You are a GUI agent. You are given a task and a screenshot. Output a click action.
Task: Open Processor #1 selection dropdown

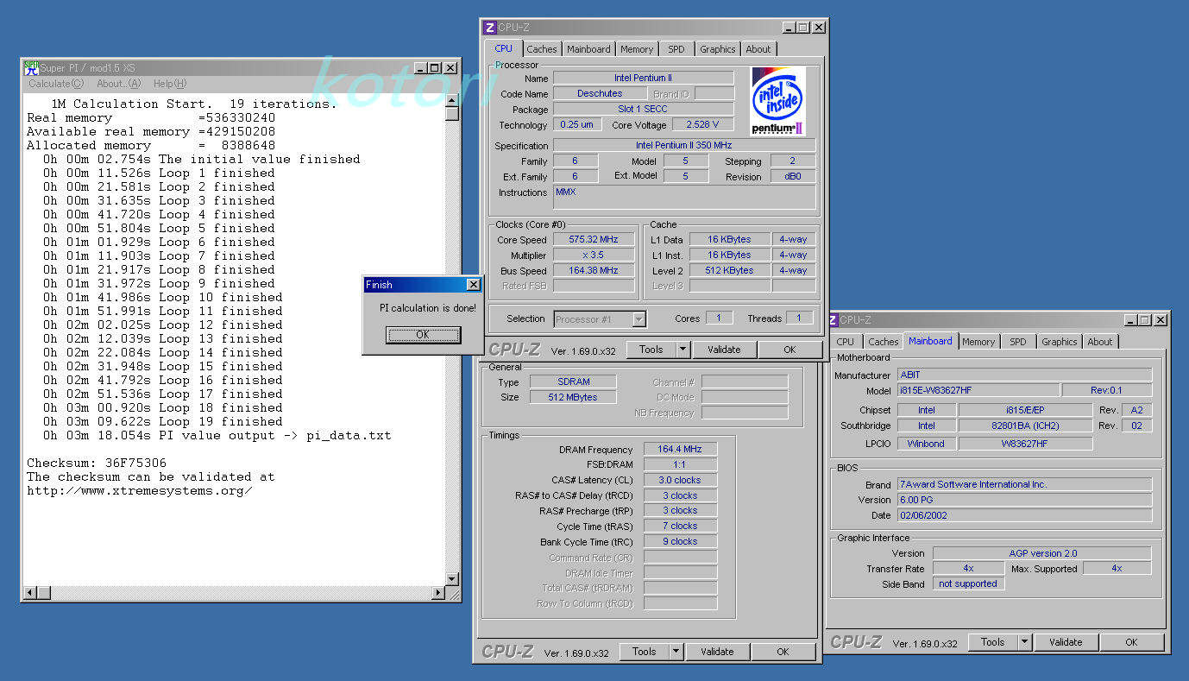(600, 319)
